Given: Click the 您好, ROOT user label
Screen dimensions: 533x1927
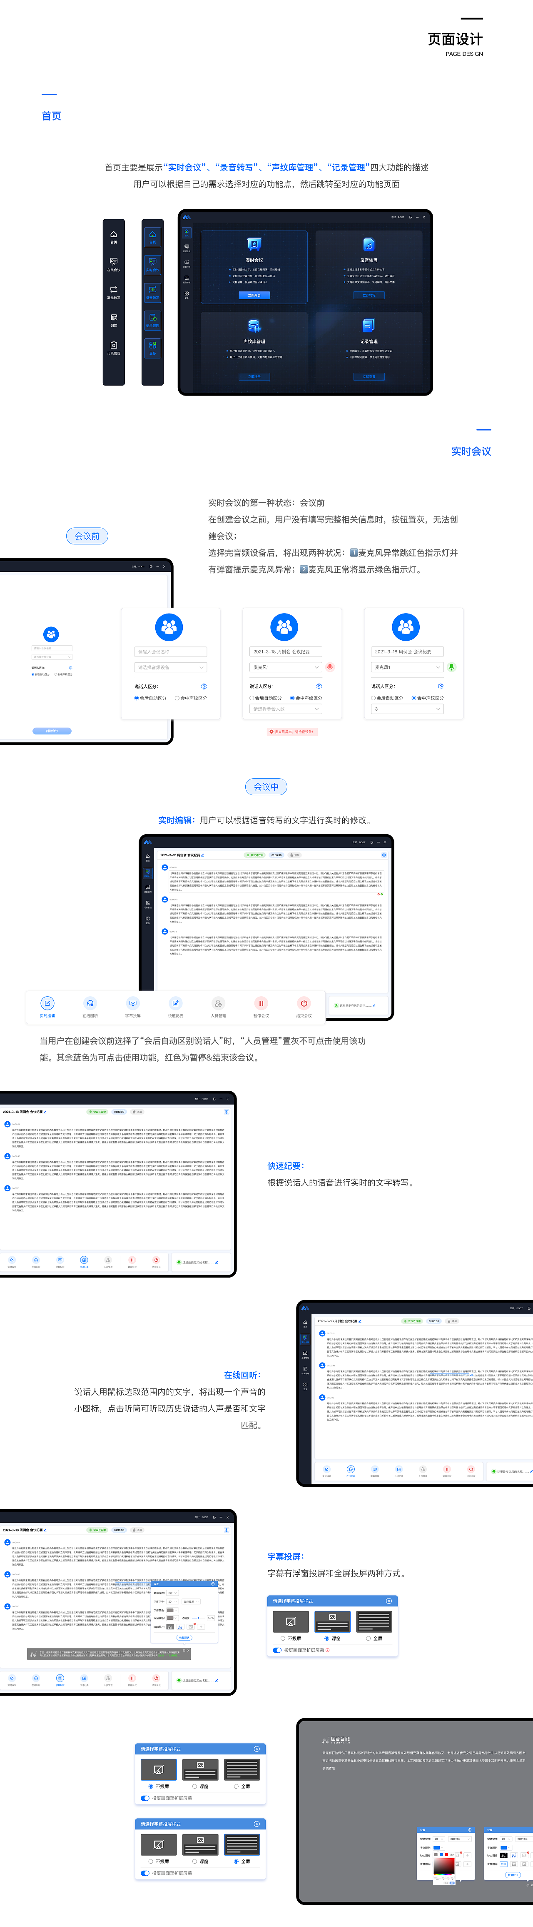Looking at the screenshot, I should [398, 217].
